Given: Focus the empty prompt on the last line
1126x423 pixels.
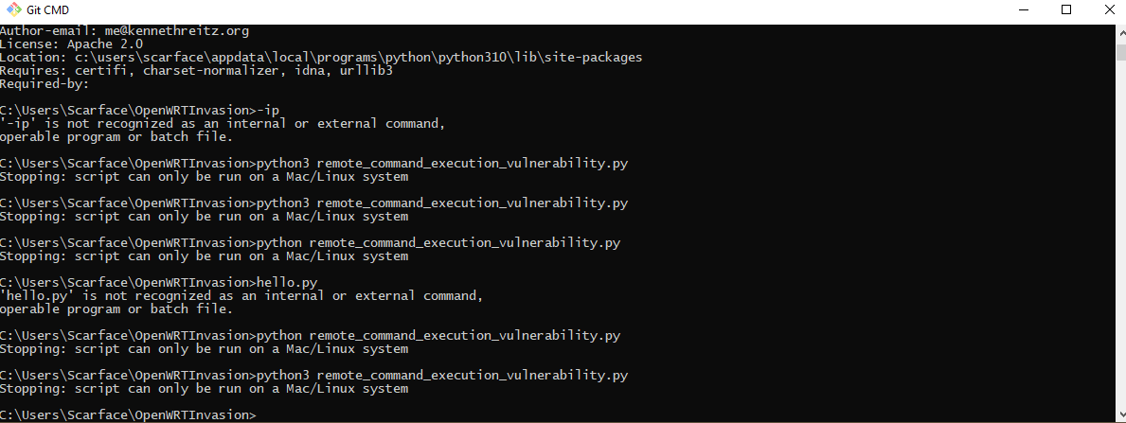Looking at the screenshot, I should (x=128, y=415).
